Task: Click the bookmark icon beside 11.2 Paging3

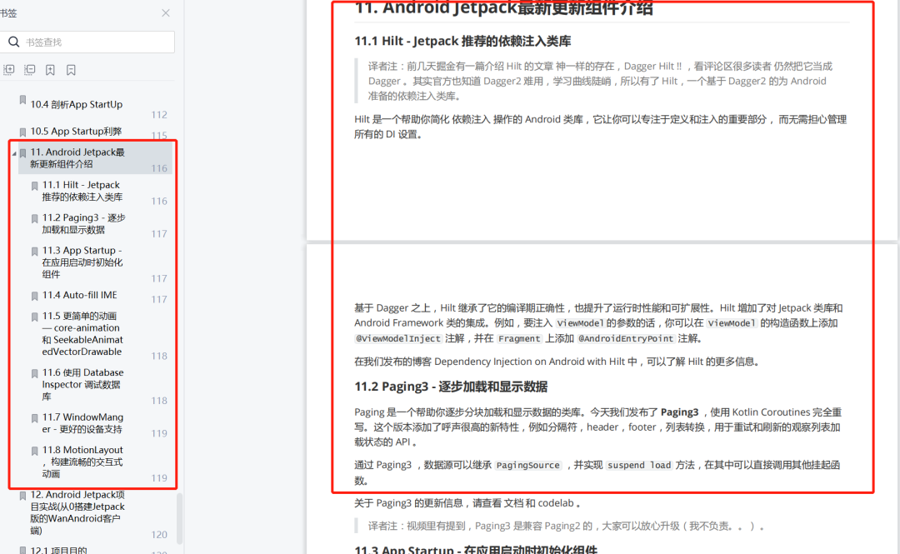Action: 34,219
